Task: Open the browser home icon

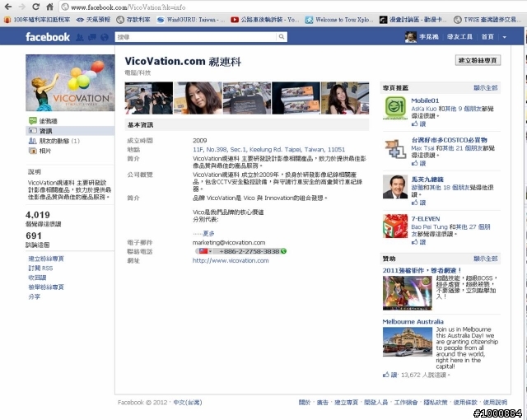Action: [x=49, y=7]
